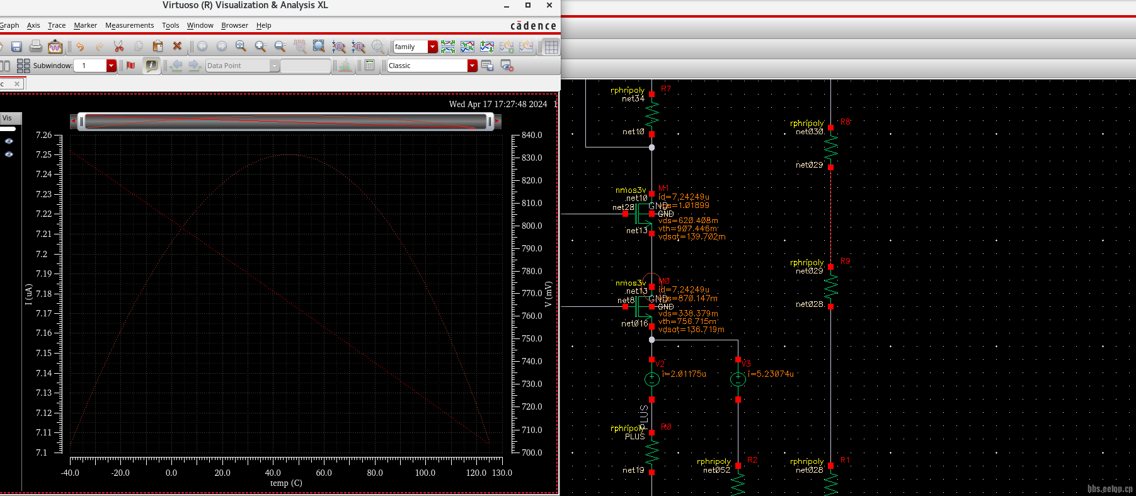1136x496 pixels.
Task: Open the Measurements menu
Action: pos(129,25)
